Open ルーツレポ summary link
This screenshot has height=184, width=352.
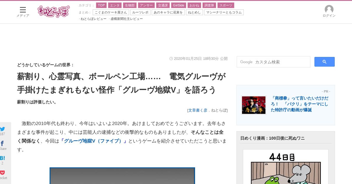[x=140, y=12]
